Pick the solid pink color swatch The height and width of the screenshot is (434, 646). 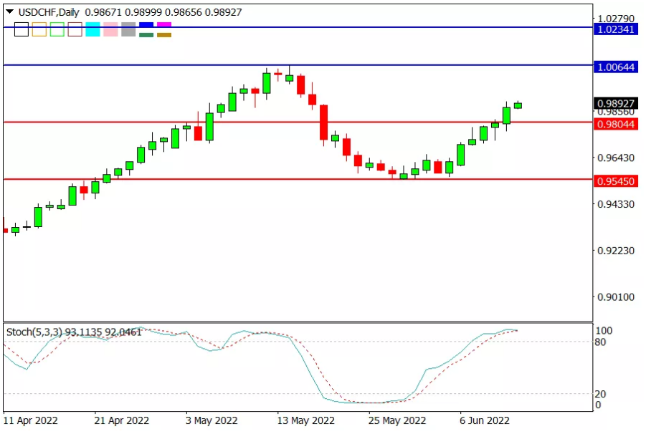pos(110,29)
